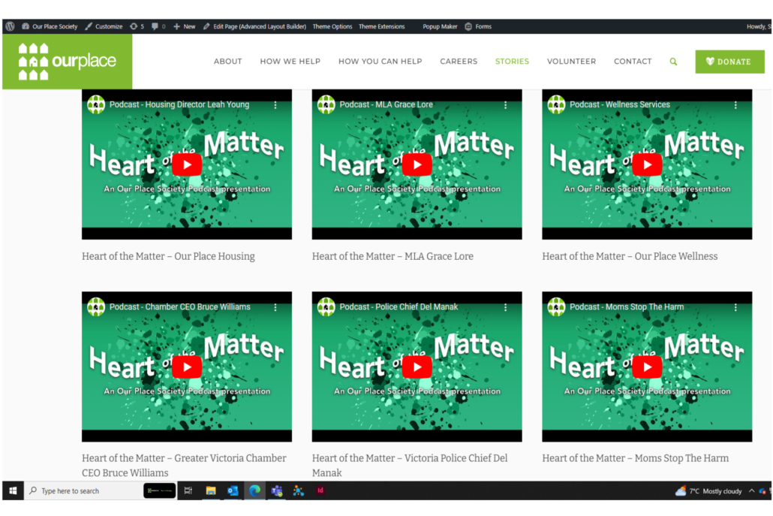
Task: Open Forms in admin bar
Action: pos(478,26)
